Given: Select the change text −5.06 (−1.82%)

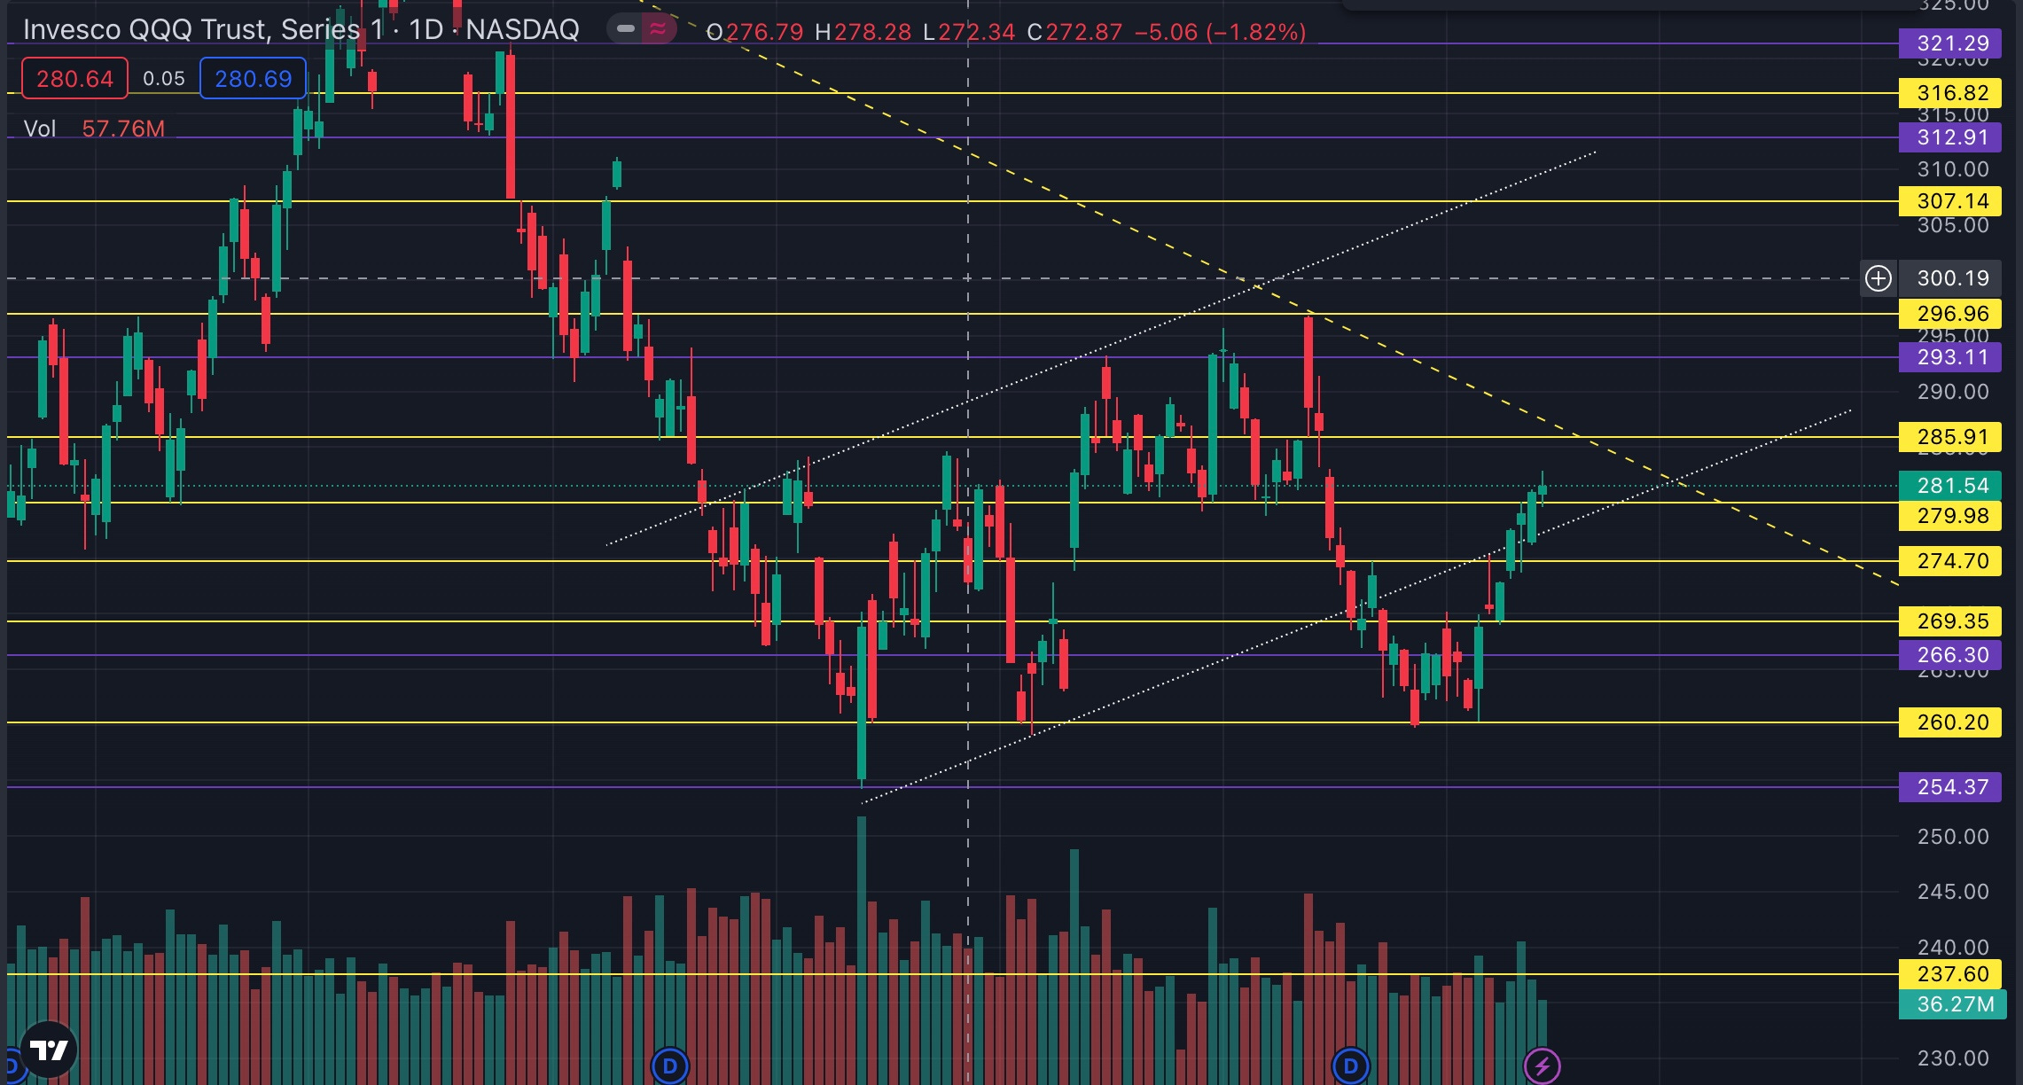Looking at the screenshot, I should 1221,33.
